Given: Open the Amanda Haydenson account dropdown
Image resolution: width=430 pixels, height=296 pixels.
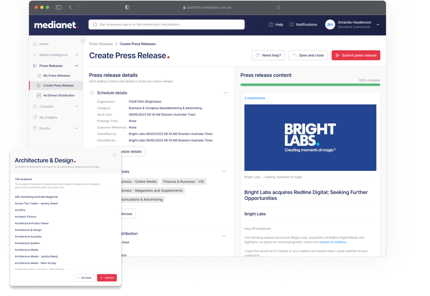Looking at the screenshot, I should (378, 25).
